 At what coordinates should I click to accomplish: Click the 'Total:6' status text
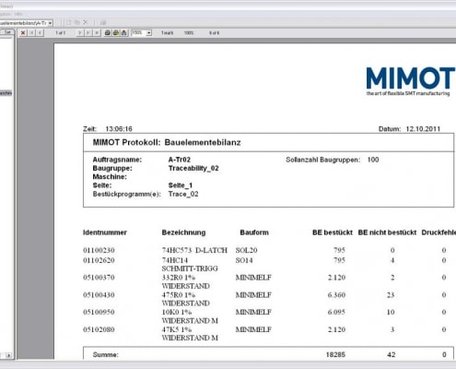(x=168, y=33)
